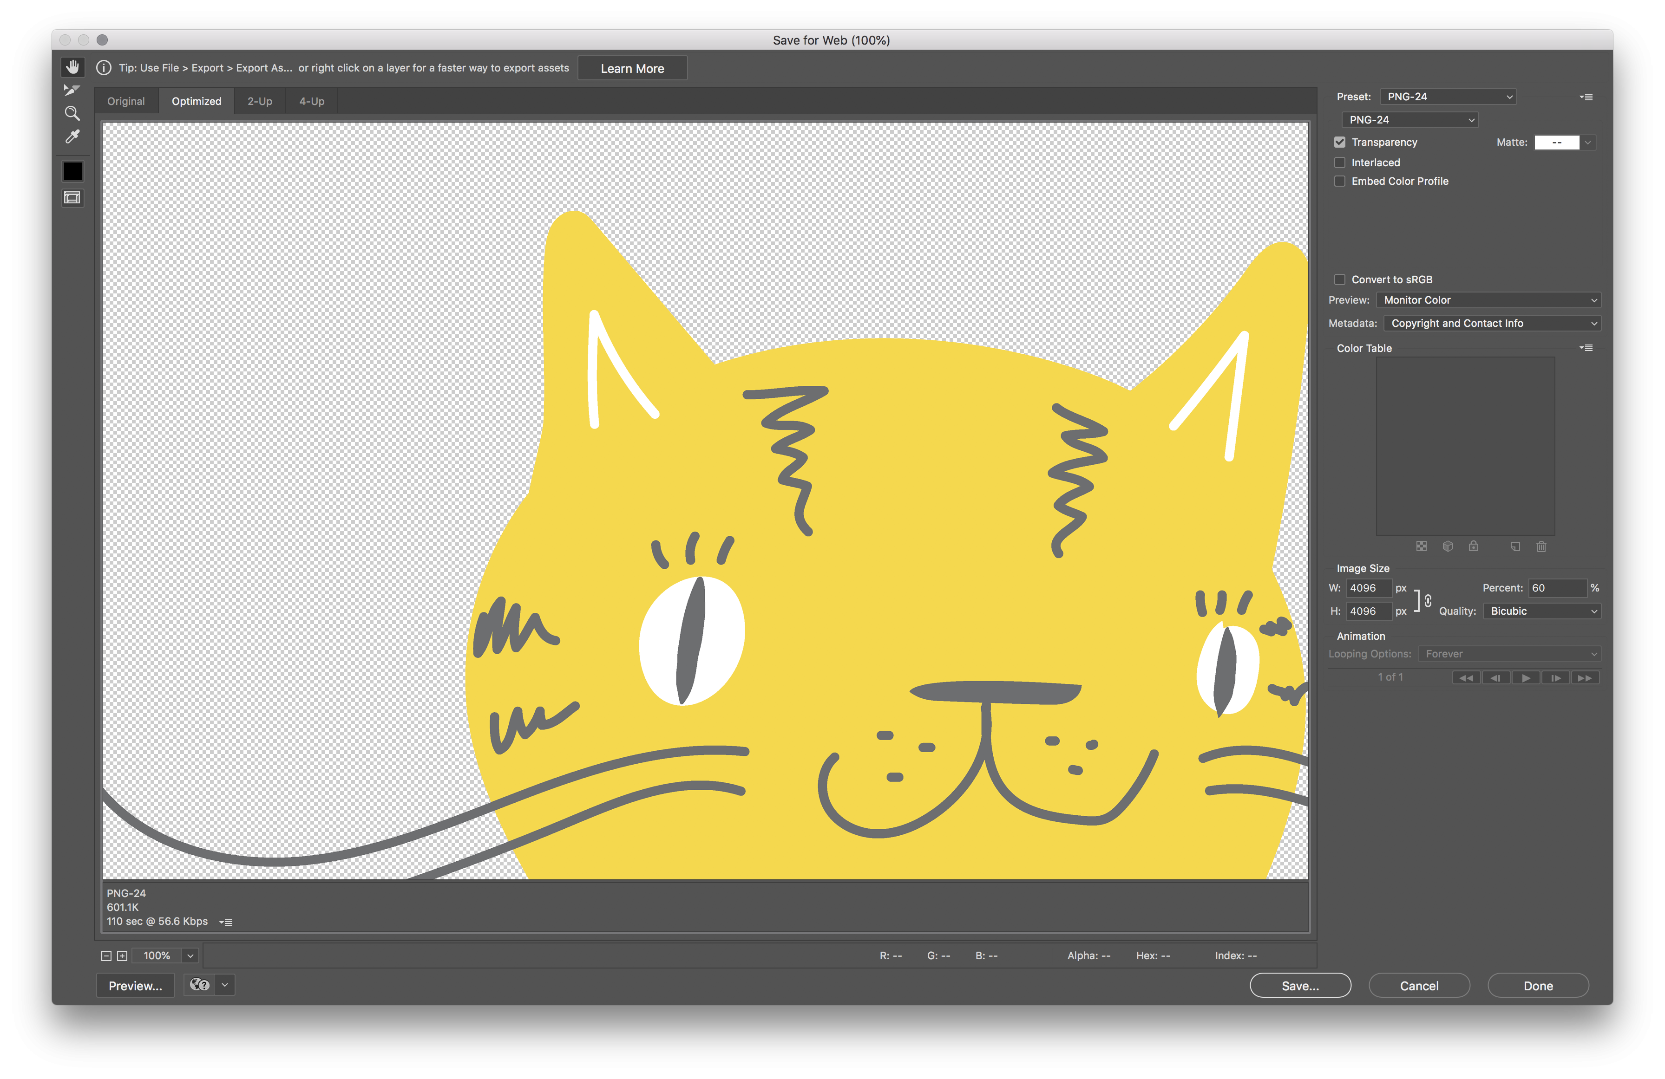Viewport: 1665px width, 1079px height.
Task: Enable Embed Color Profile checkbox
Action: coord(1340,181)
